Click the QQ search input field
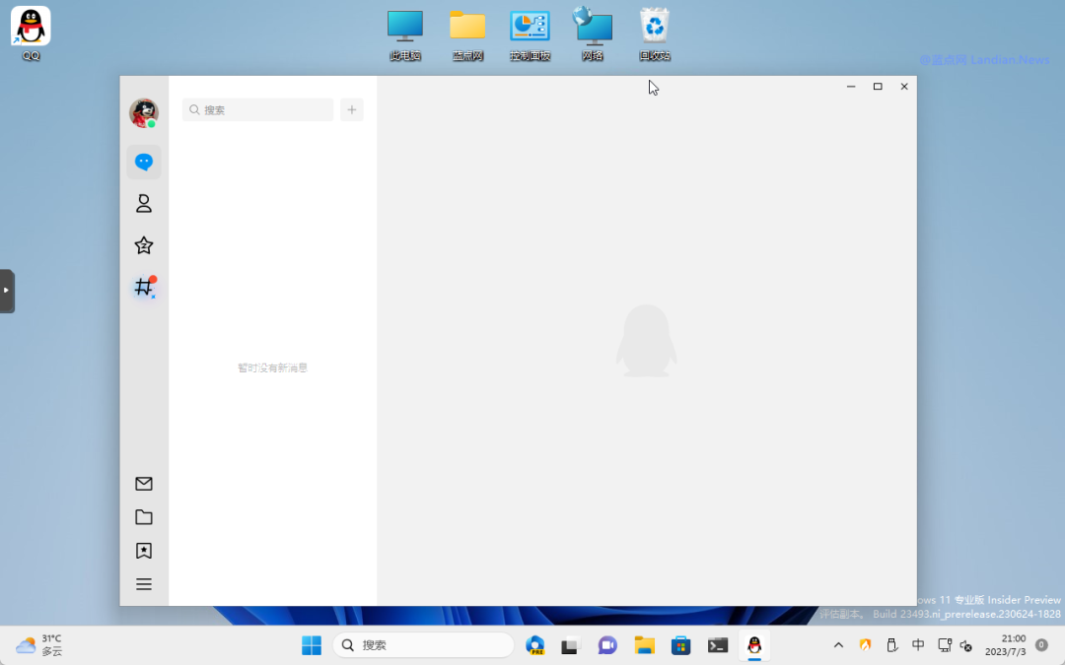Viewport: 1065px width, 665px height. click(258, 110)
